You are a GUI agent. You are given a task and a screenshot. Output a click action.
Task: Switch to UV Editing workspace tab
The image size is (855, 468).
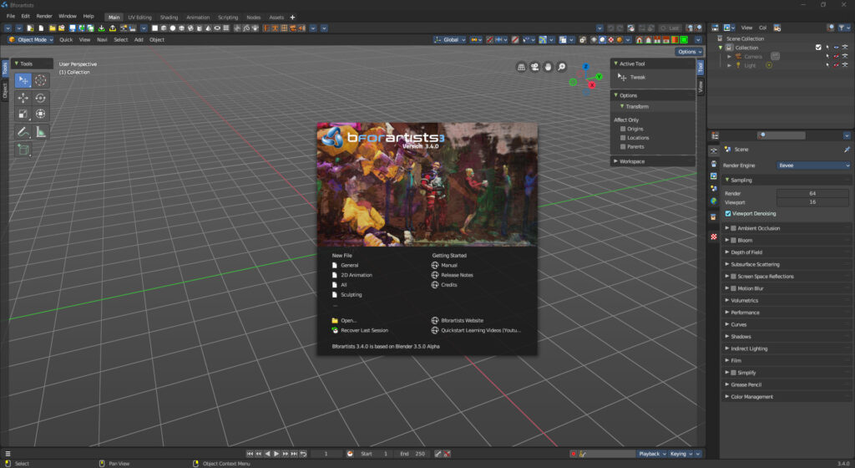tap(139, 18)
